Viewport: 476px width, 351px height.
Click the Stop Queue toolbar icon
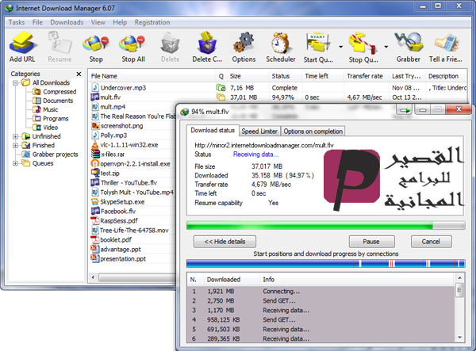[x=363, y=43]
